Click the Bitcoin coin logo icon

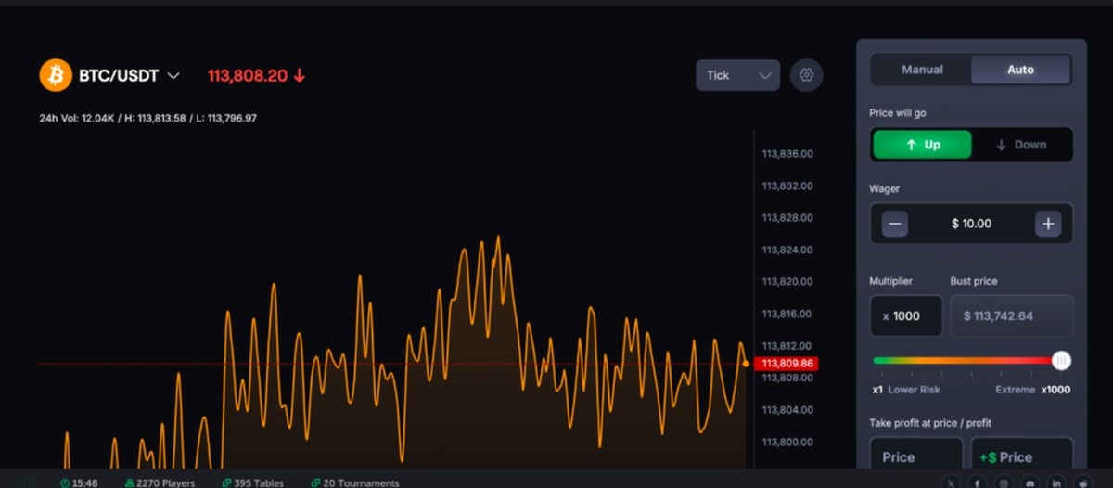coord(56,75)
